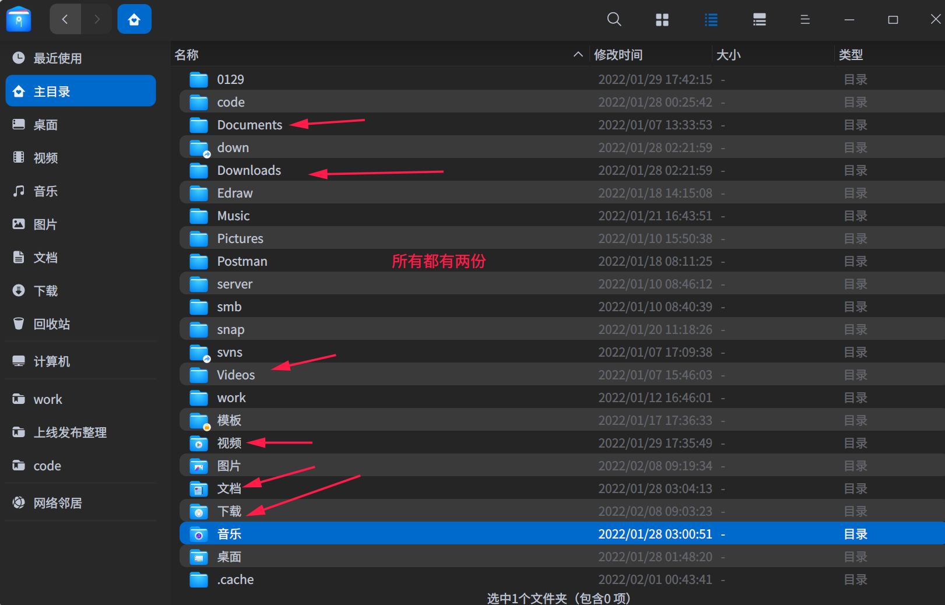Image resolution: width=945 pixels, height=605 pixels.
Task: Open 最近使用 in the sidebar
Action: click(x=80, y=58)
